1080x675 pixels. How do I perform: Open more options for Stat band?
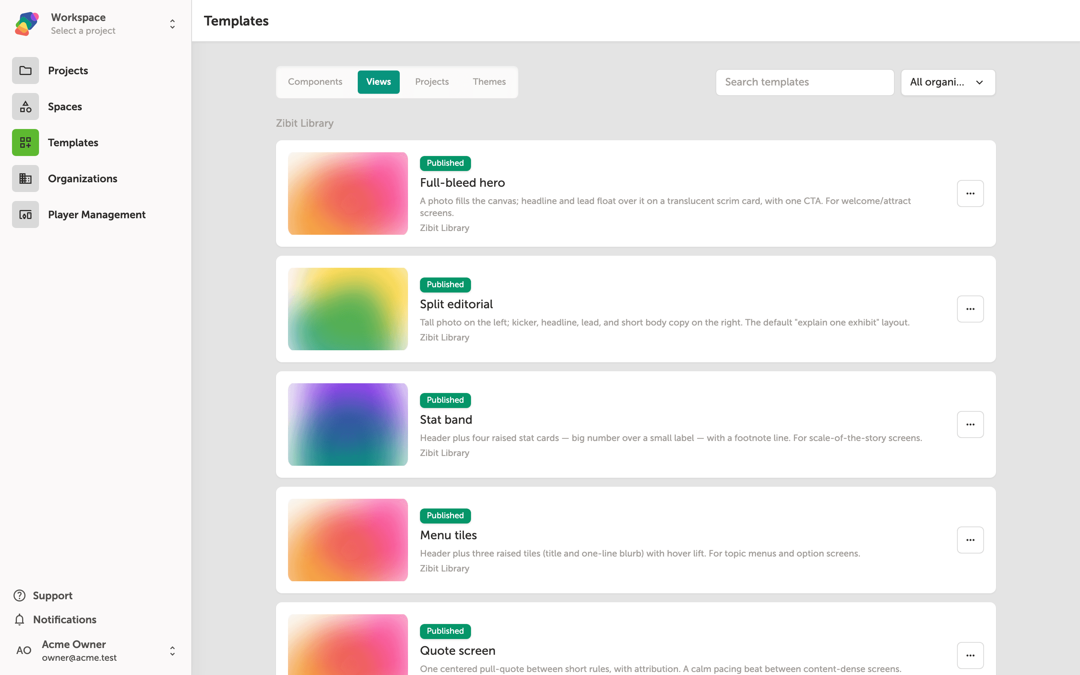970,424
